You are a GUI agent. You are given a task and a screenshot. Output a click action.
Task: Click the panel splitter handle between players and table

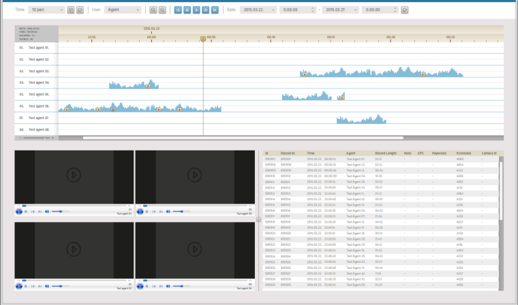259,219
